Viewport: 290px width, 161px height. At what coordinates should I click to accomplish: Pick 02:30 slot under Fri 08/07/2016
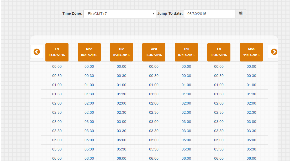[x=219, y=112]
